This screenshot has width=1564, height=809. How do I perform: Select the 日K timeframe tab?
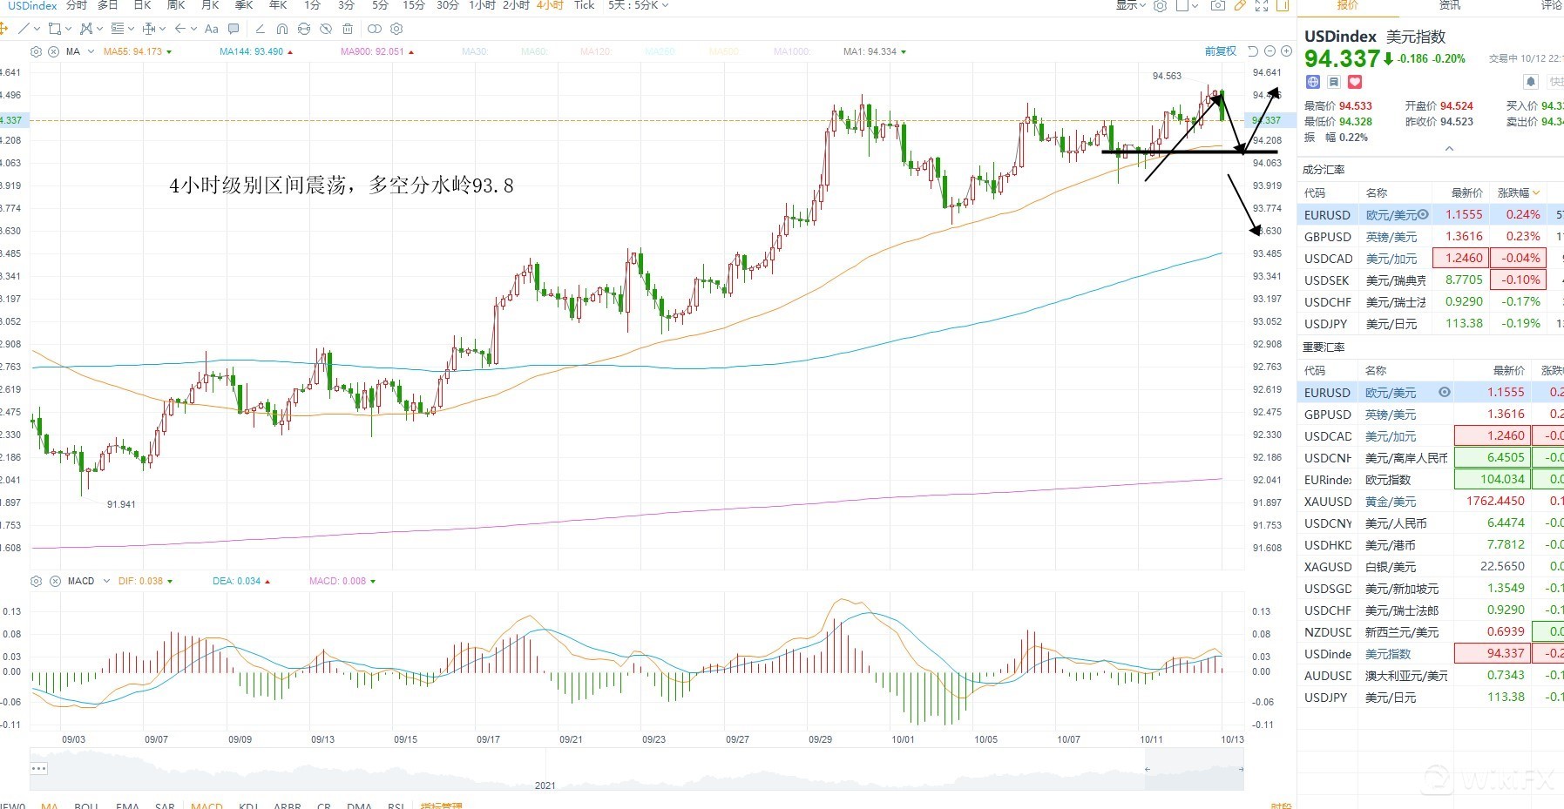point(142,5)
